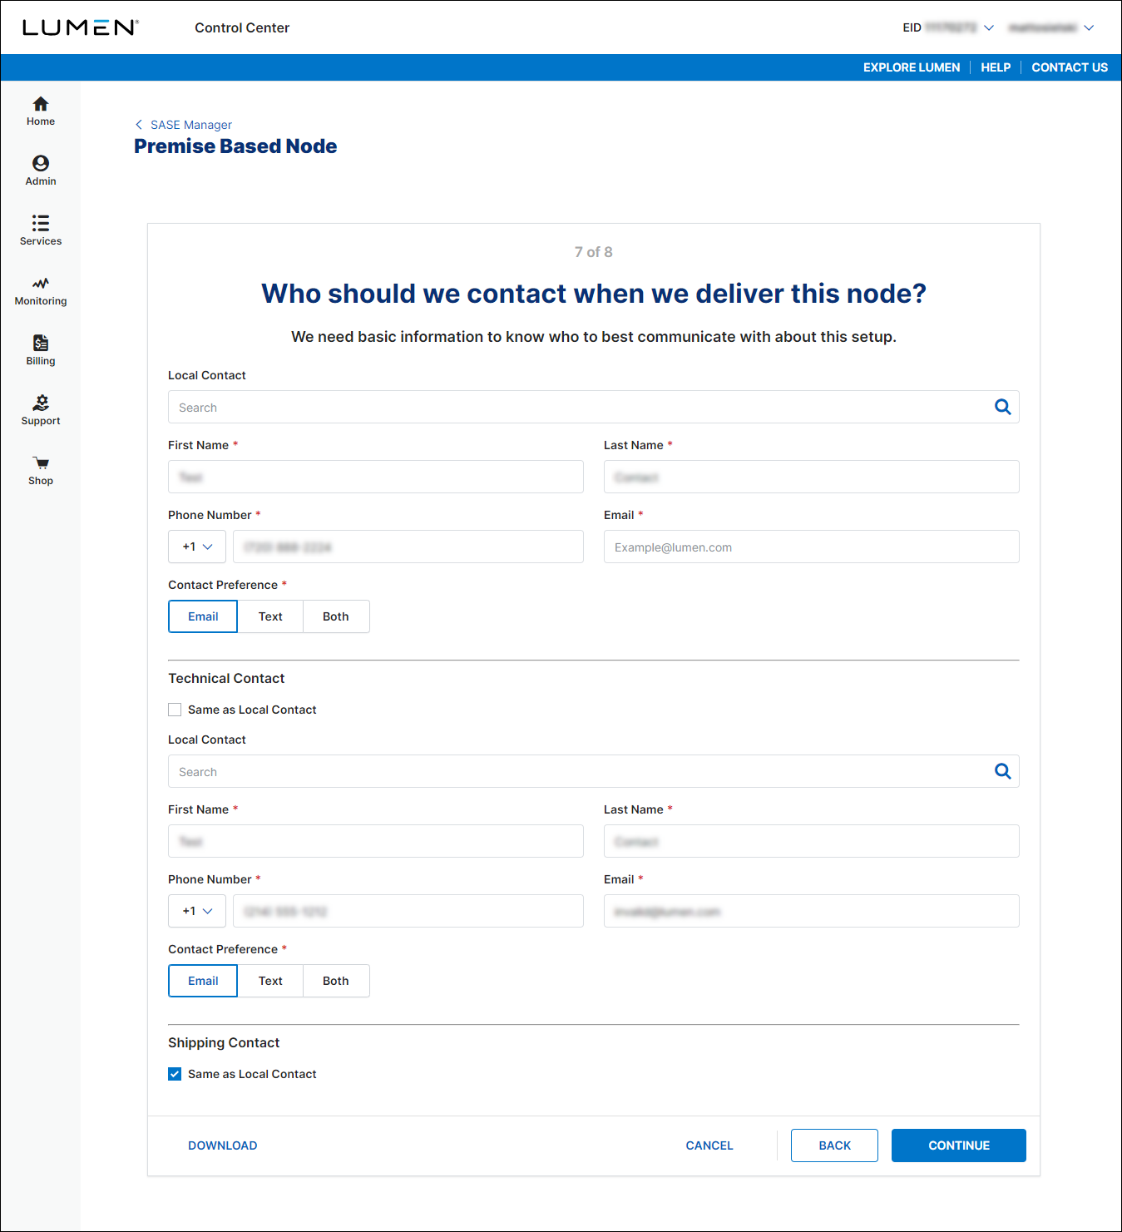Click the CONTINUE button
1122x1232 pixels.
tap(959, 1145)
